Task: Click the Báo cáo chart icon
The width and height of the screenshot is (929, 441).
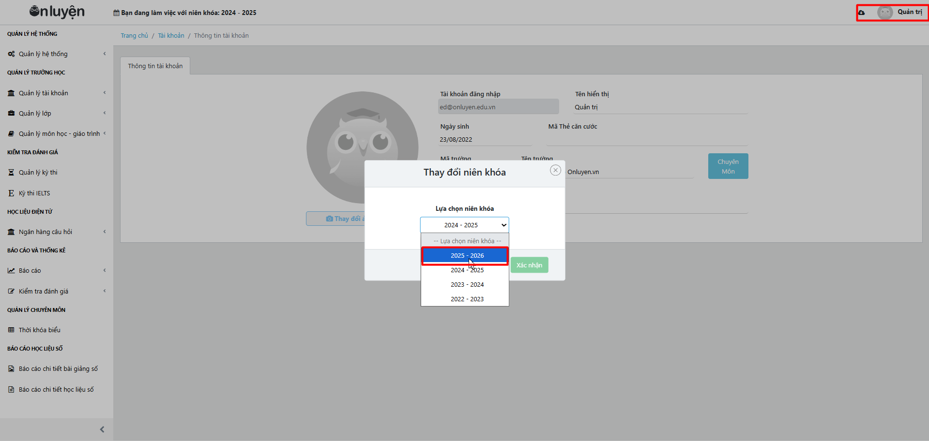Action: [11, 271]
